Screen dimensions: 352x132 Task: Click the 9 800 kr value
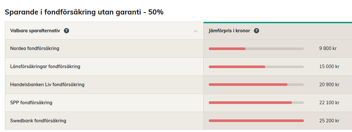[328, 49]
